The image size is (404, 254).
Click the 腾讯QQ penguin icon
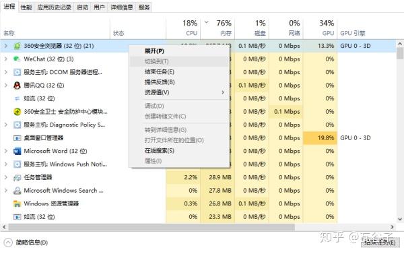(17, 86)
